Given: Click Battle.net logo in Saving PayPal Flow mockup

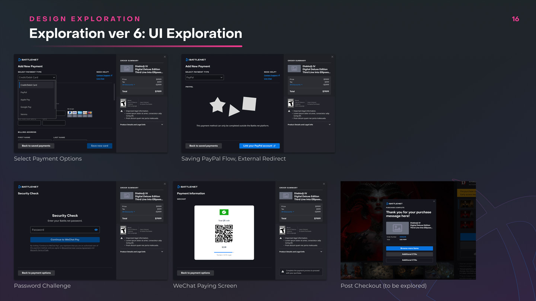Looking at the screenshot, I should (x=196, y=59).
